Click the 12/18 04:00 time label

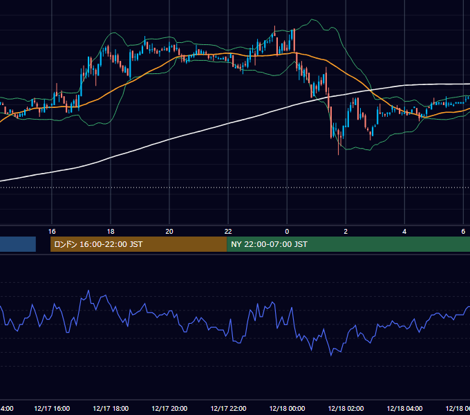(x=404, y=408)
